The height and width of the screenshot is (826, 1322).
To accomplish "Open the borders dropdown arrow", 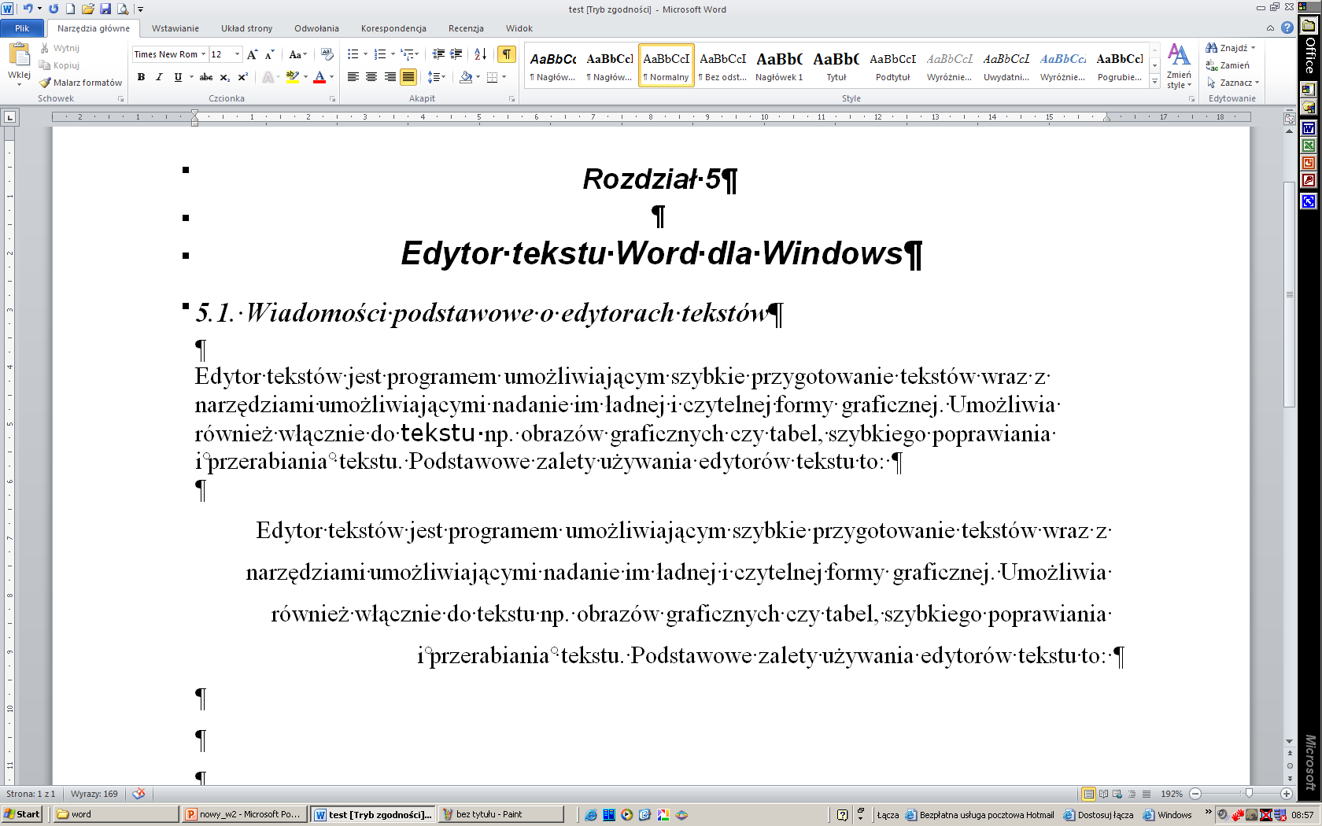I will point(504,77).
